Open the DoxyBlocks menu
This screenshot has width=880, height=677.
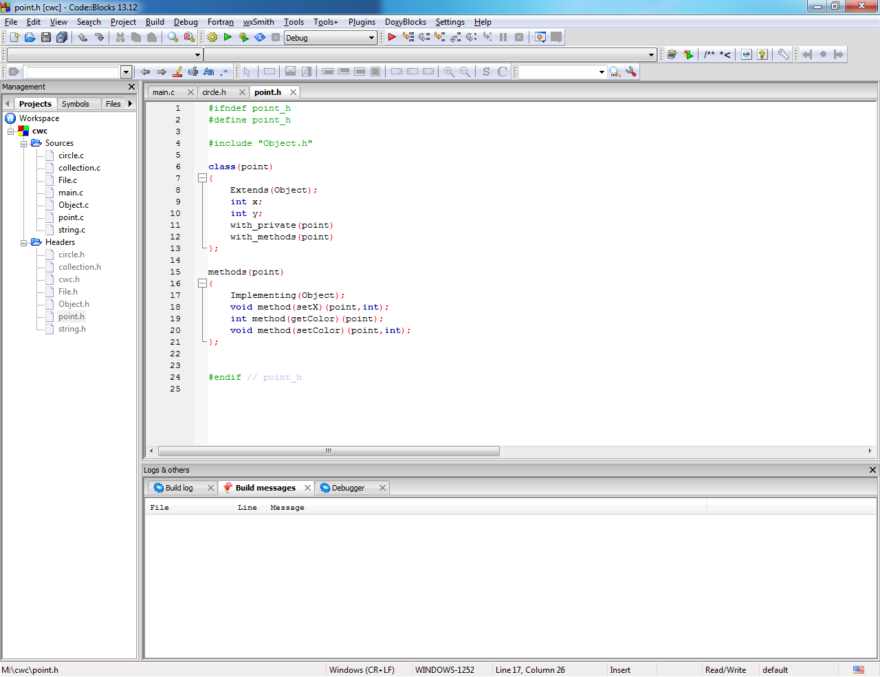coord(405,22)
